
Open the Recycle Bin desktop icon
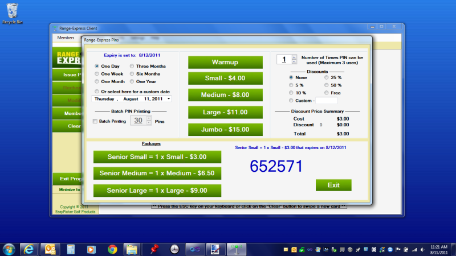(x=10, y=11)
